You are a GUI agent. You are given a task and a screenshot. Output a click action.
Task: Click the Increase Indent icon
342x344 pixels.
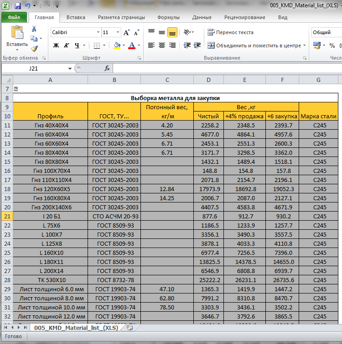(197, 46)
